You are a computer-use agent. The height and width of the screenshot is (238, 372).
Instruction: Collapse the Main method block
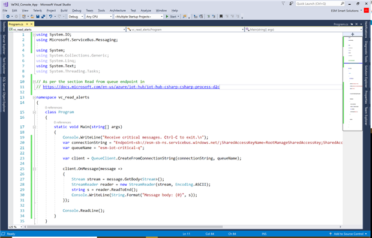34,127
